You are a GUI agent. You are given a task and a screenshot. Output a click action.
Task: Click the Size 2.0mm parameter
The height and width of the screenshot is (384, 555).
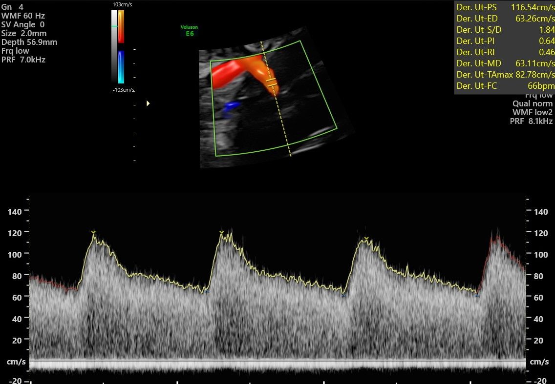pyautogui.click(x=24, y=34)
